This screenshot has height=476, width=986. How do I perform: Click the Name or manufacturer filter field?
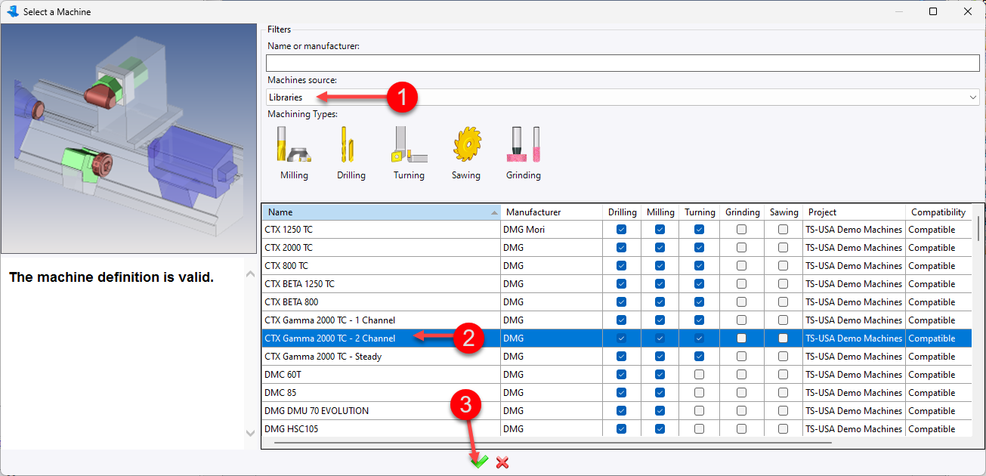tap(623, 63)
